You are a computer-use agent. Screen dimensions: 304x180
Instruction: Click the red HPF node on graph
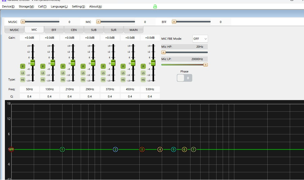[x=11, y=149]
